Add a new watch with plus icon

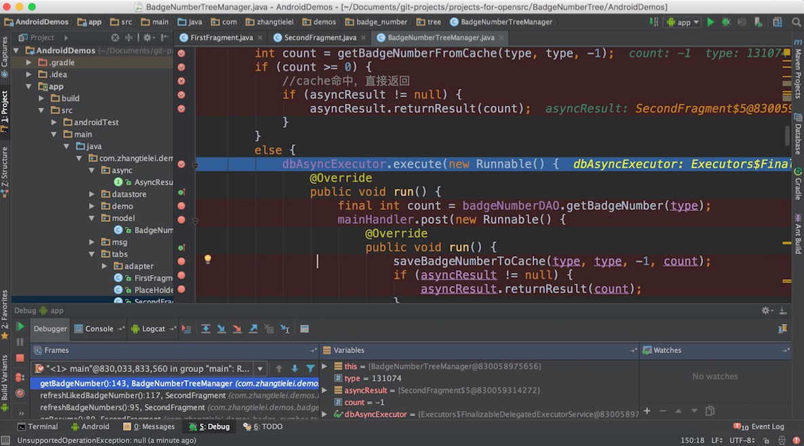(x=647, y=411)
